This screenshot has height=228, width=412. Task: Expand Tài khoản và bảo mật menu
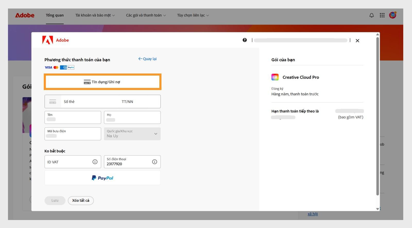click(95, 15)
